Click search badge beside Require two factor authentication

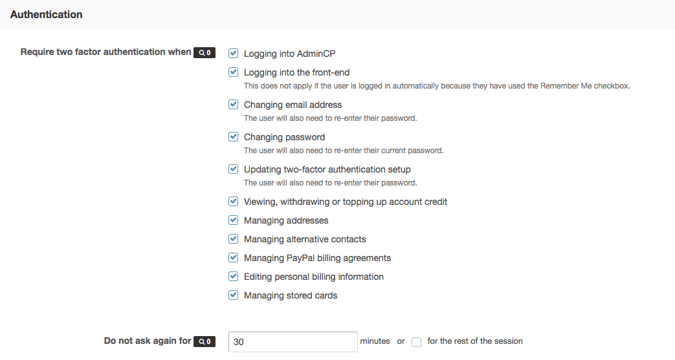click(x=205, y=52)
